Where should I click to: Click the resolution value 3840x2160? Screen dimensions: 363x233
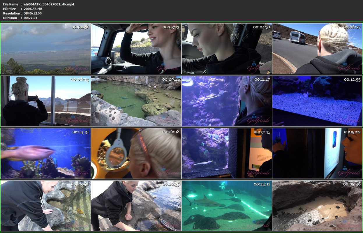tap(33, 13)
